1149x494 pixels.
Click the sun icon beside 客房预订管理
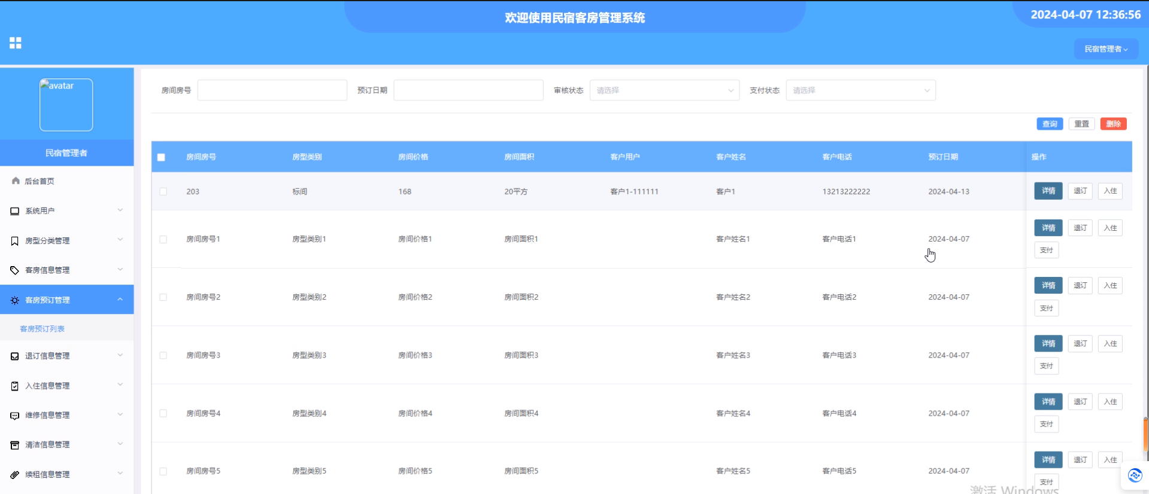pyautogui.click(x=15, y=300)
